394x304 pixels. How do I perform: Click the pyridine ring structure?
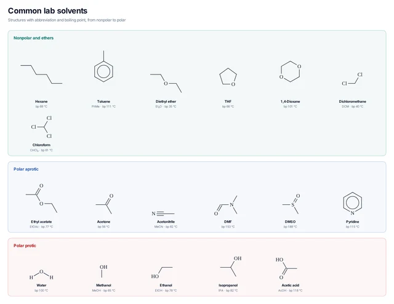353,204
